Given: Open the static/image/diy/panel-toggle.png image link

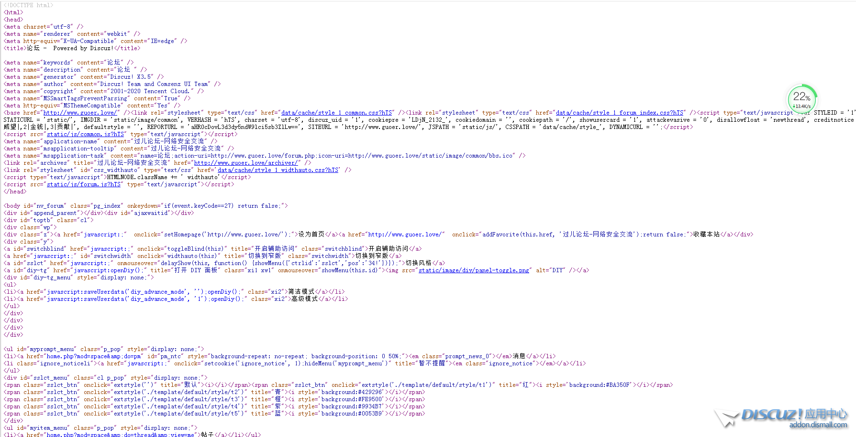Looking at the screenshot, I should 474,270.
